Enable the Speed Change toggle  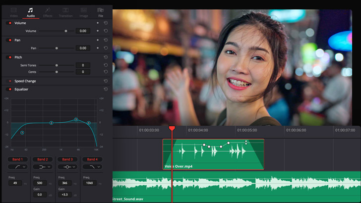click(x=9, y=81)
